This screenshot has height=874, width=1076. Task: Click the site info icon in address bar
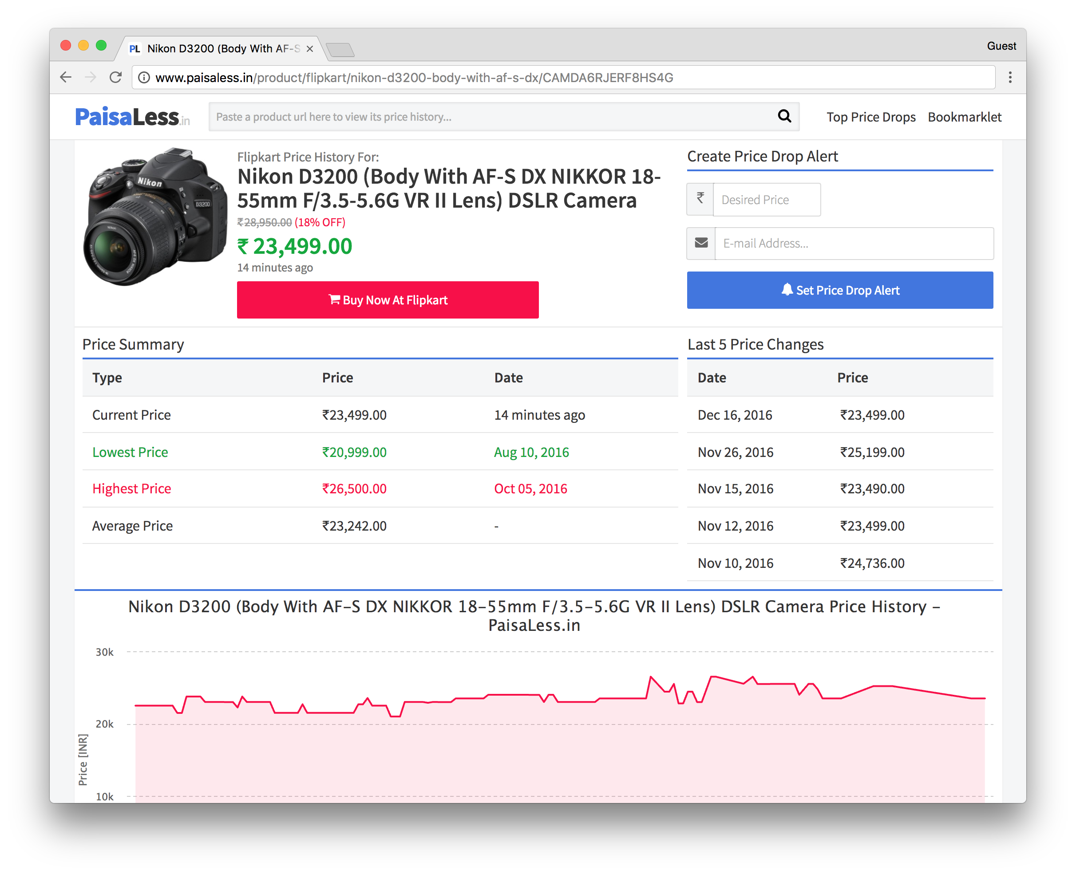tap(144, 78)
